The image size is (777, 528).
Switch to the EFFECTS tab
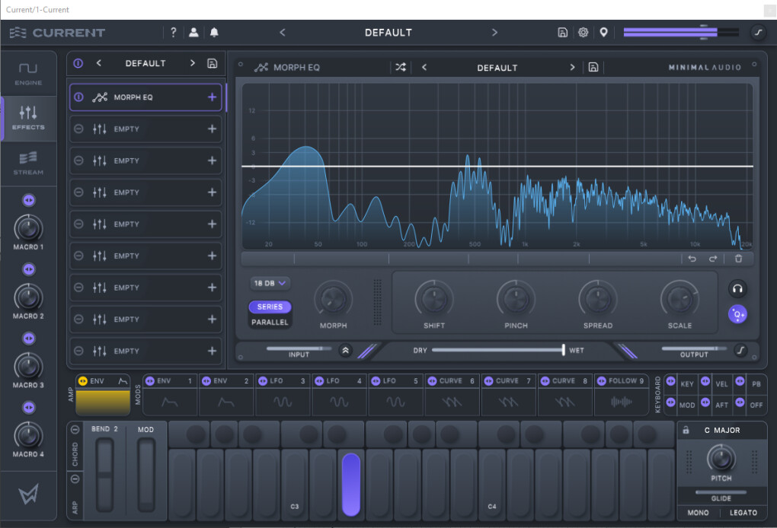tap(28, 118)
